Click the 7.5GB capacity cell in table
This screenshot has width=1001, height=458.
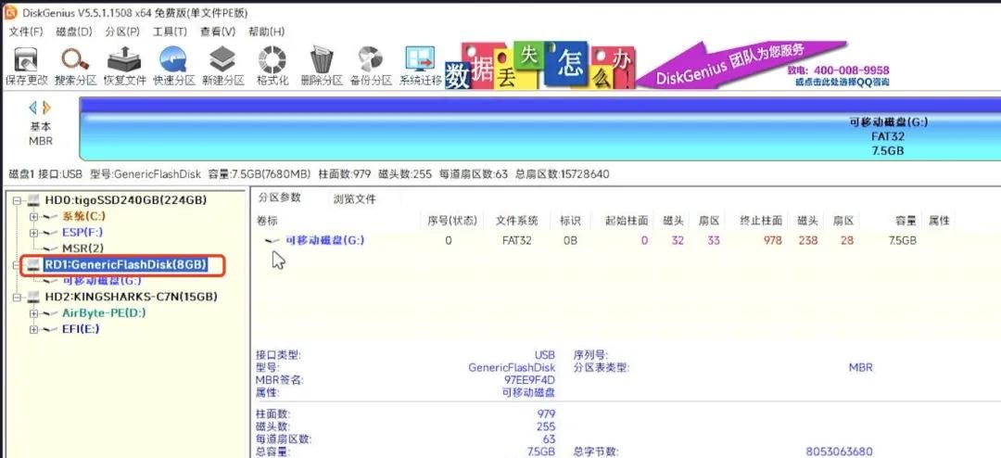click(x=902, y=241)
